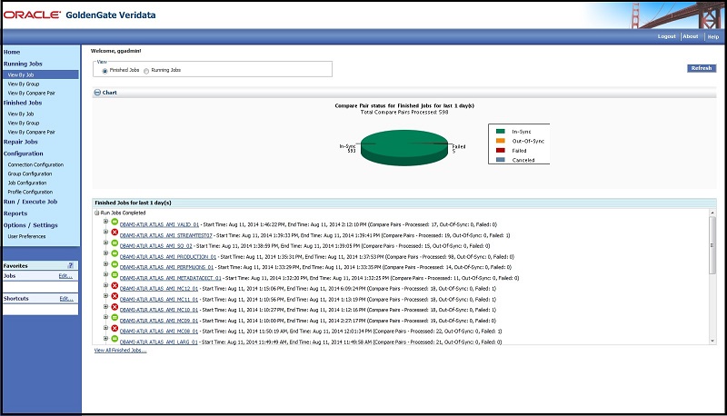727x416 pixels.
Task: Open the About link
Action: click(691, 36)
